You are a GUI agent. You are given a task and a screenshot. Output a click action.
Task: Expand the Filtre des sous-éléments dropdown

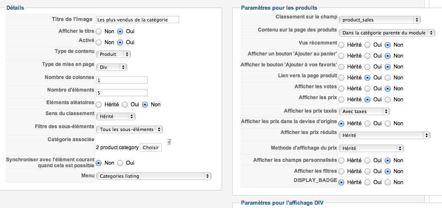coord(129,129)
